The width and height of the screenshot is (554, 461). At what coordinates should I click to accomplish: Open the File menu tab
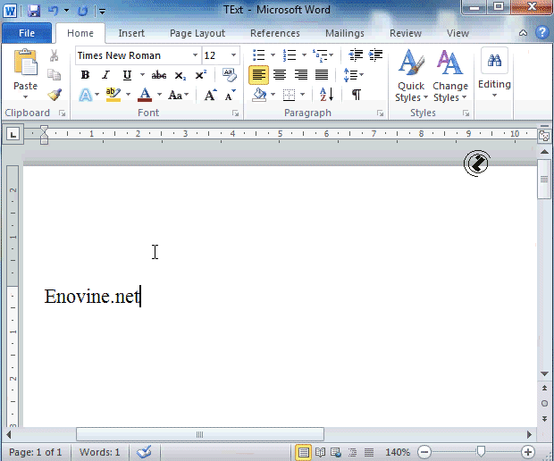coord(27,33)
